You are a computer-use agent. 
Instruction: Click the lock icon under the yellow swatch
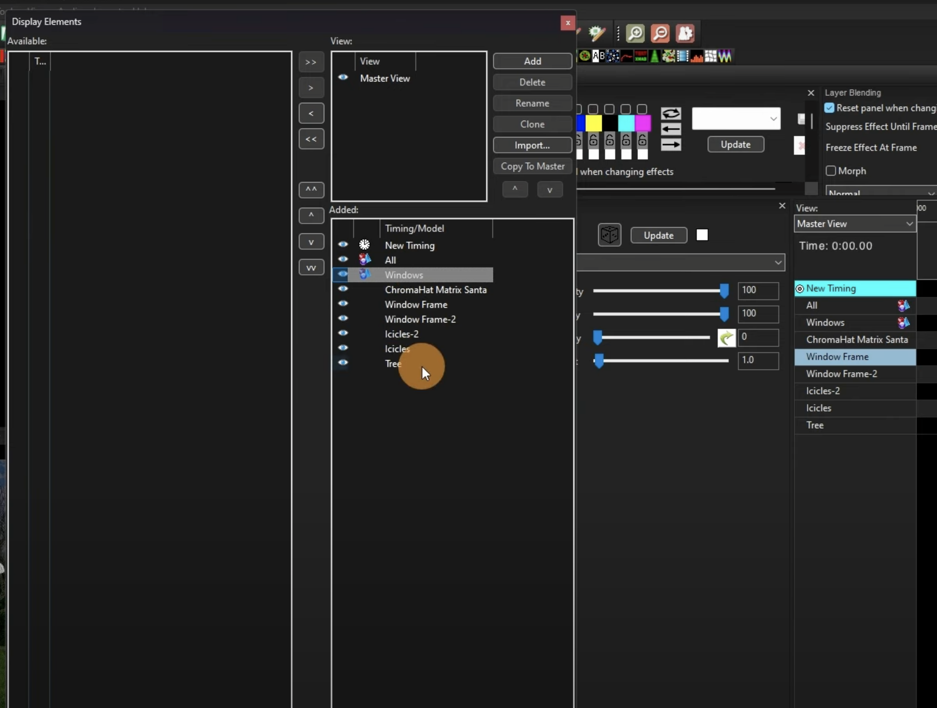(593, 140)
